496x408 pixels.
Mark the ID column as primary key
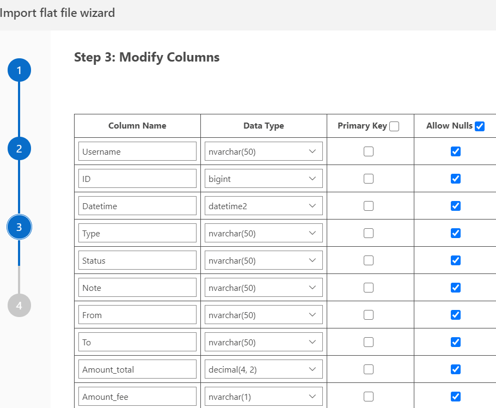(369, 179)
